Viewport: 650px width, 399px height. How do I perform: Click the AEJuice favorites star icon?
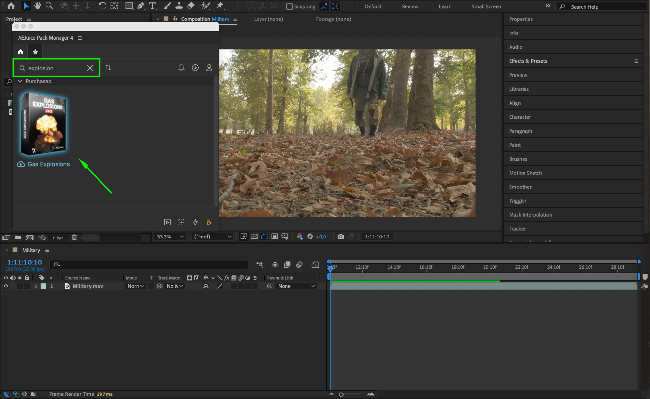click(35, 52)
